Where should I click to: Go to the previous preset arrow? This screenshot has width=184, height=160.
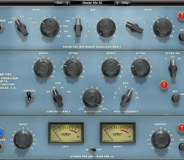(x=67, y=3)
